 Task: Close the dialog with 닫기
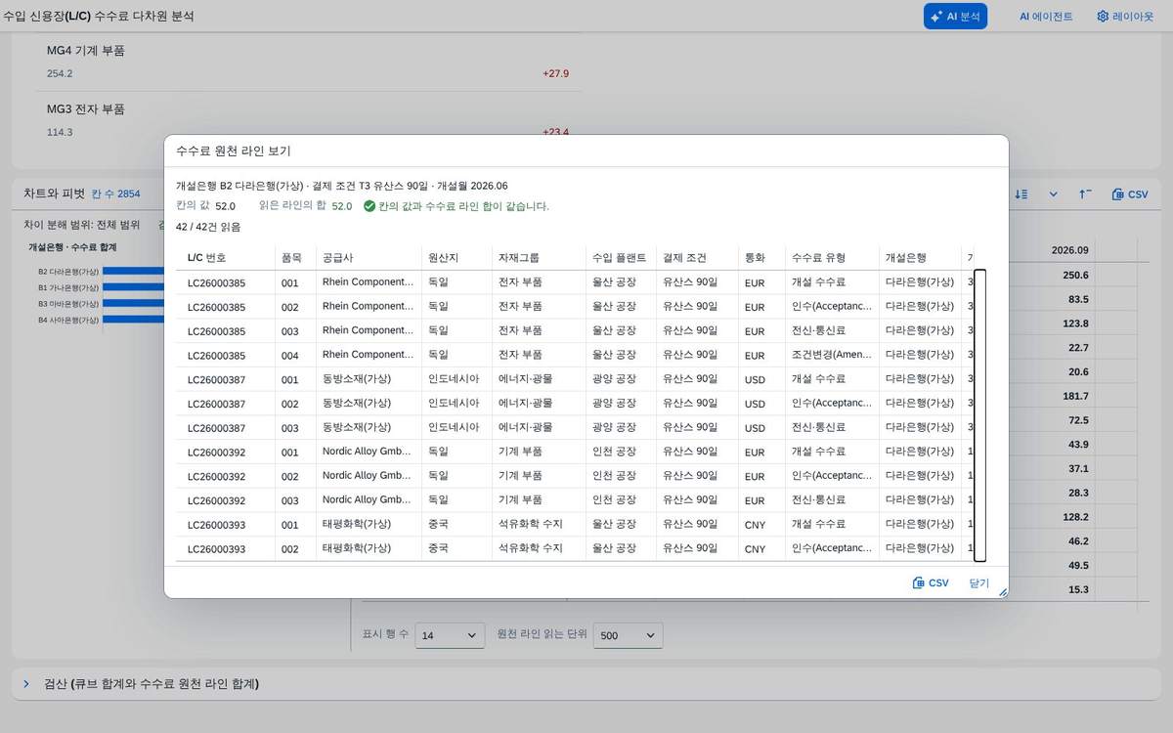(x=979, y=582)
